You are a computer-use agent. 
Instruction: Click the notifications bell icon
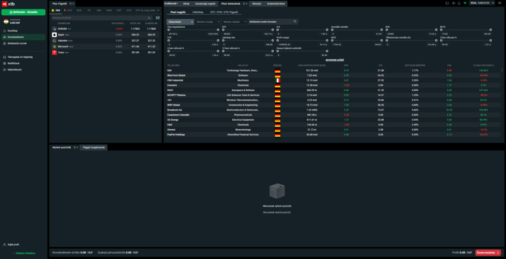point(459,3)
